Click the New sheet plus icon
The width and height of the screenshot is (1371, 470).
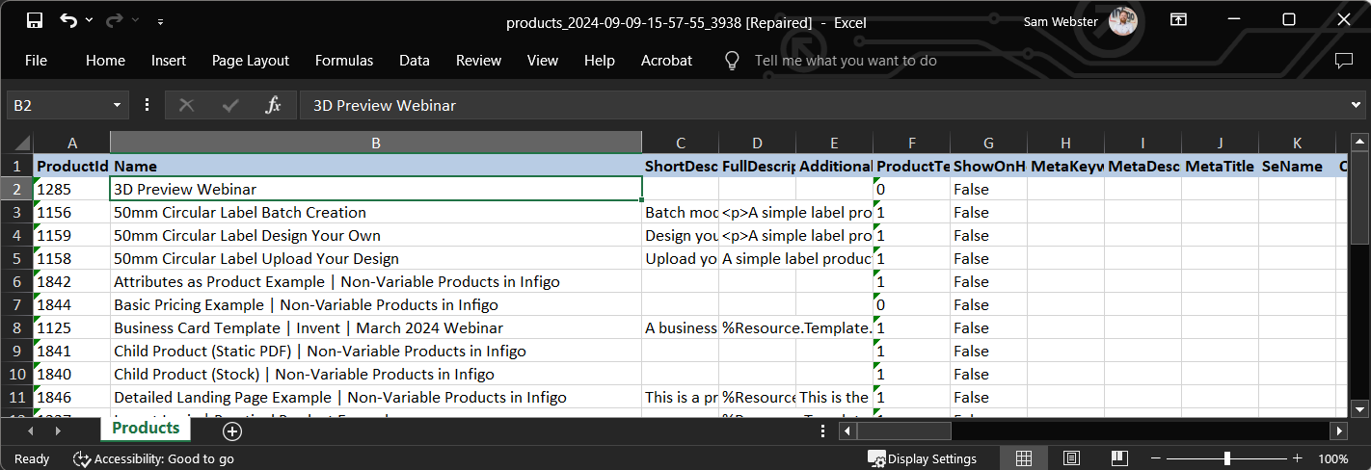(231, 431)
